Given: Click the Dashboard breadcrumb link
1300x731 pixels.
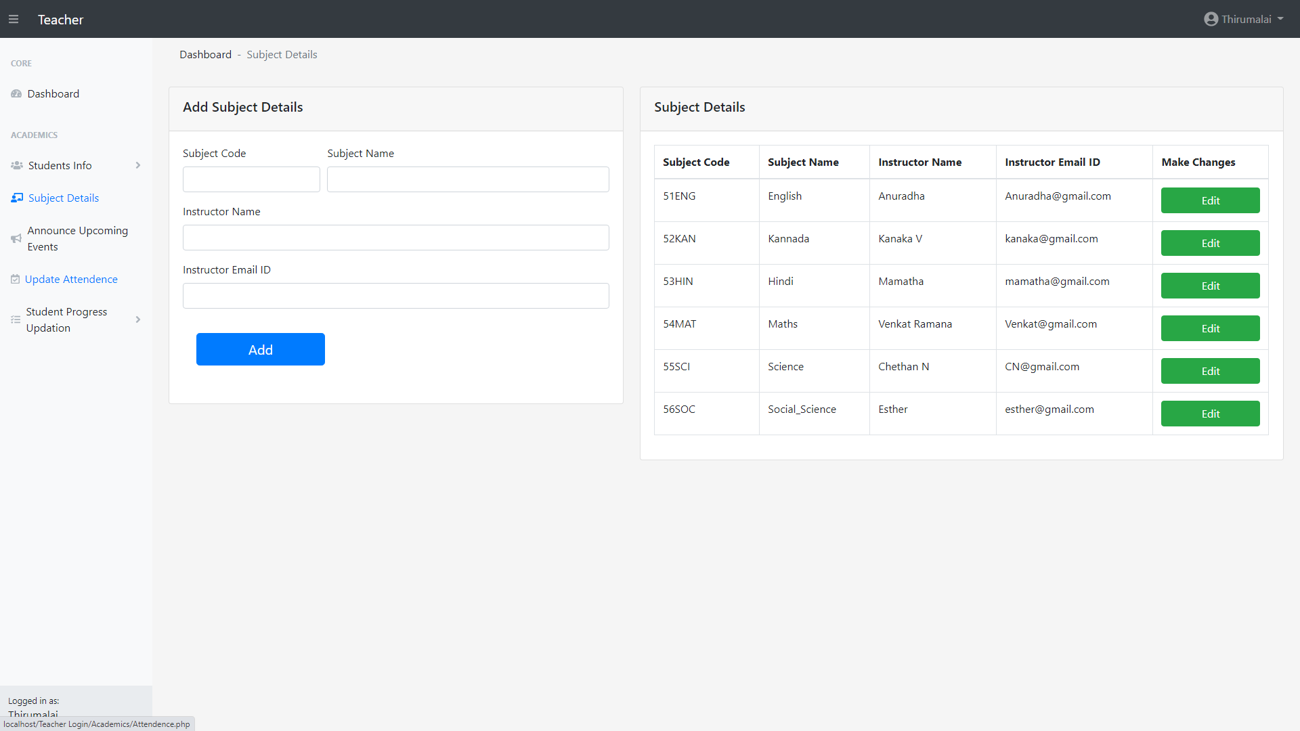Looking at the screenshot, I should coord(205,55).
